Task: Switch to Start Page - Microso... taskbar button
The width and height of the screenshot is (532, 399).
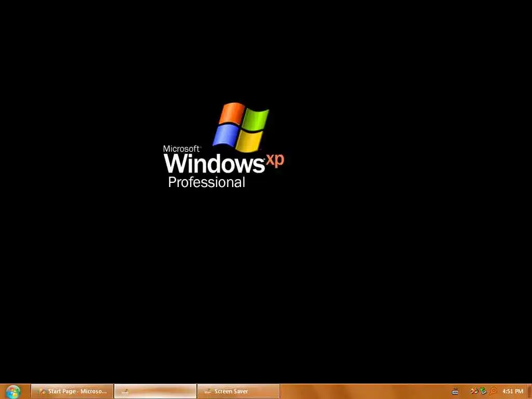Action: pos(72,391)
